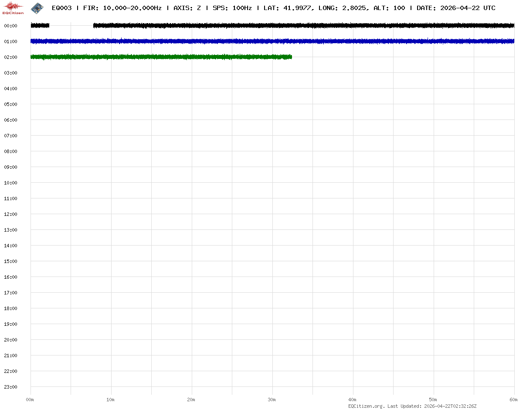Image resolution: width=523 pixels, height=410 pixels.
Task: Click the 12:00 hour row label
Action: pos(10,214)
